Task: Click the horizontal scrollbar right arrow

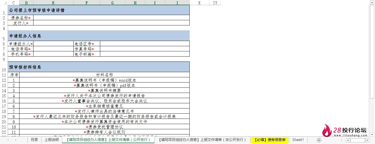Action: 367,140
